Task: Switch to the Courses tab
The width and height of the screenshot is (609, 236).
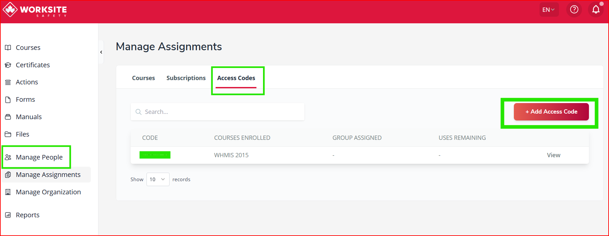Action: (x=143, y=78)
